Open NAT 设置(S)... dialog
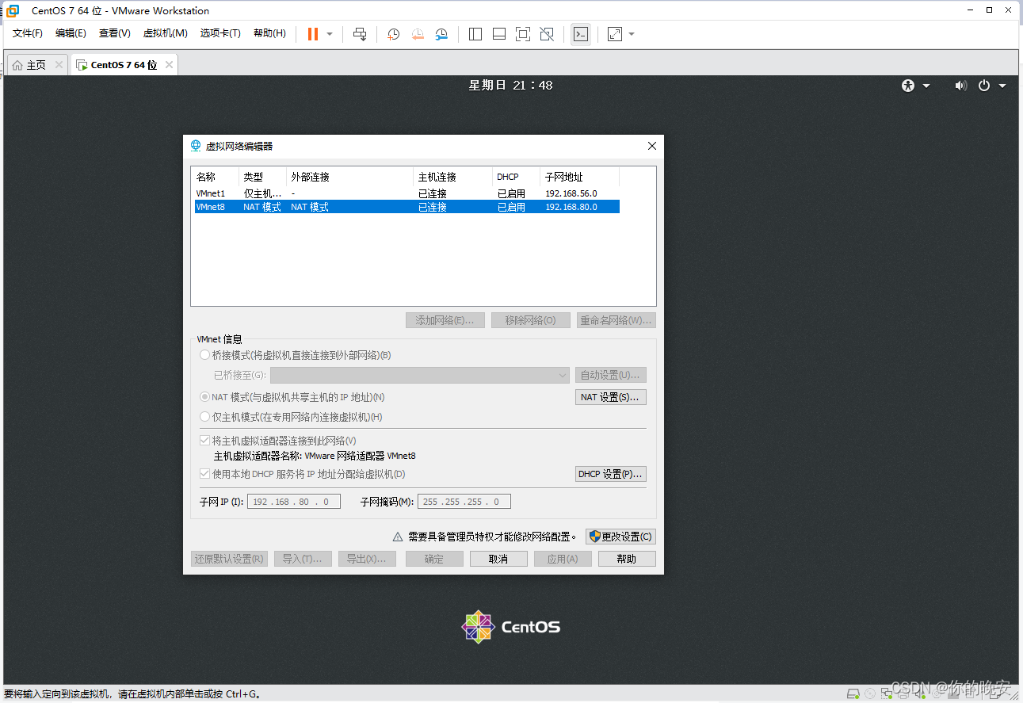The height and width of the screenshot is (703, 1023). click(611, 397)
